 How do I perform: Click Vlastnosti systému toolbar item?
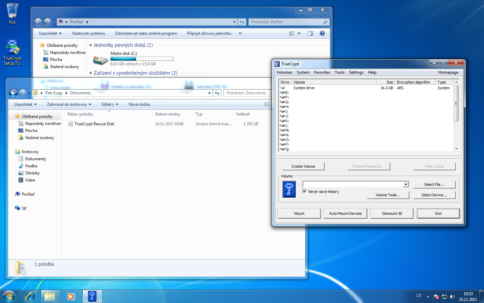(x=88, y=33)
